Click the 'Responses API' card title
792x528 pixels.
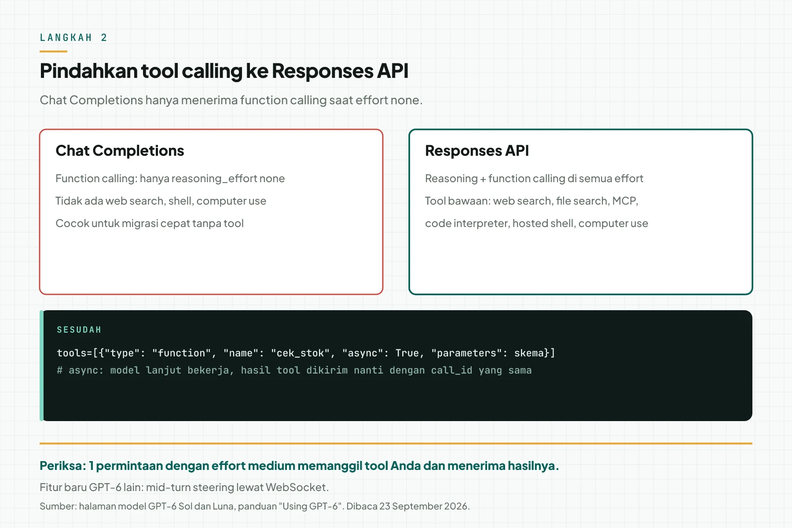tap(477, 150)
